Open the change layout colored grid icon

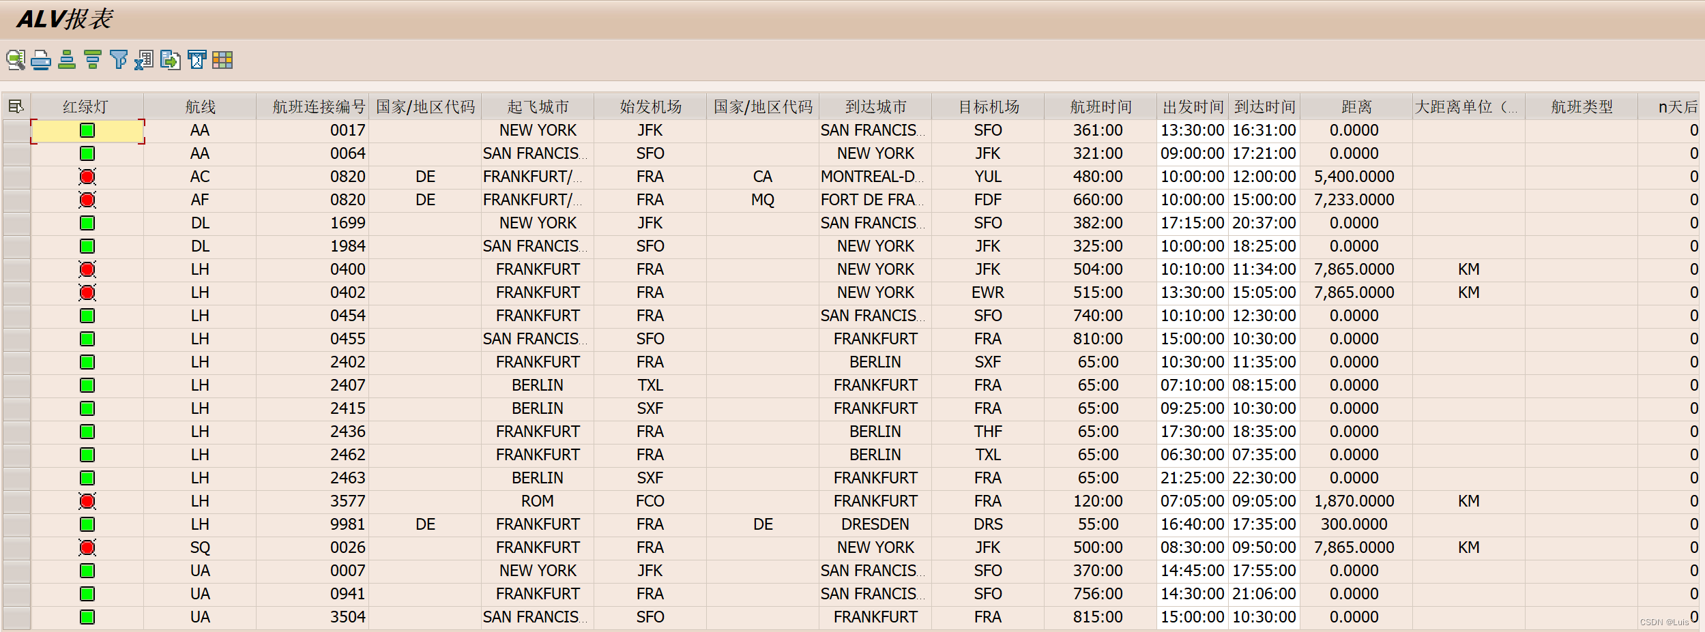[222, 60]
